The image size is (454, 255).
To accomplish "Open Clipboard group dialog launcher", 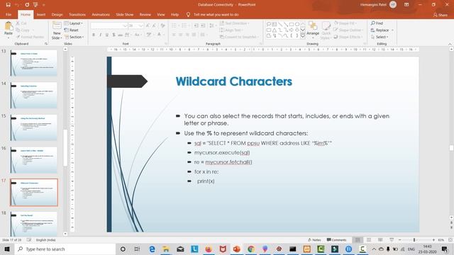I will click(x=46, y=44).
